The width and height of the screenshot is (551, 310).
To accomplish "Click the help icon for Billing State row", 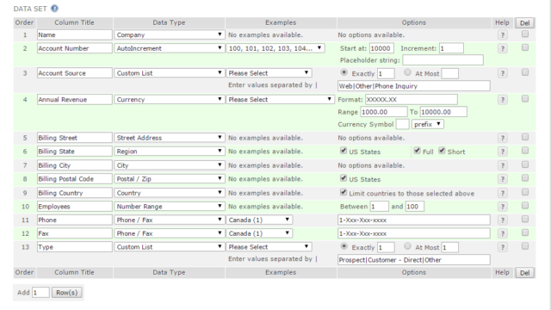I will [x=503, y=152].
